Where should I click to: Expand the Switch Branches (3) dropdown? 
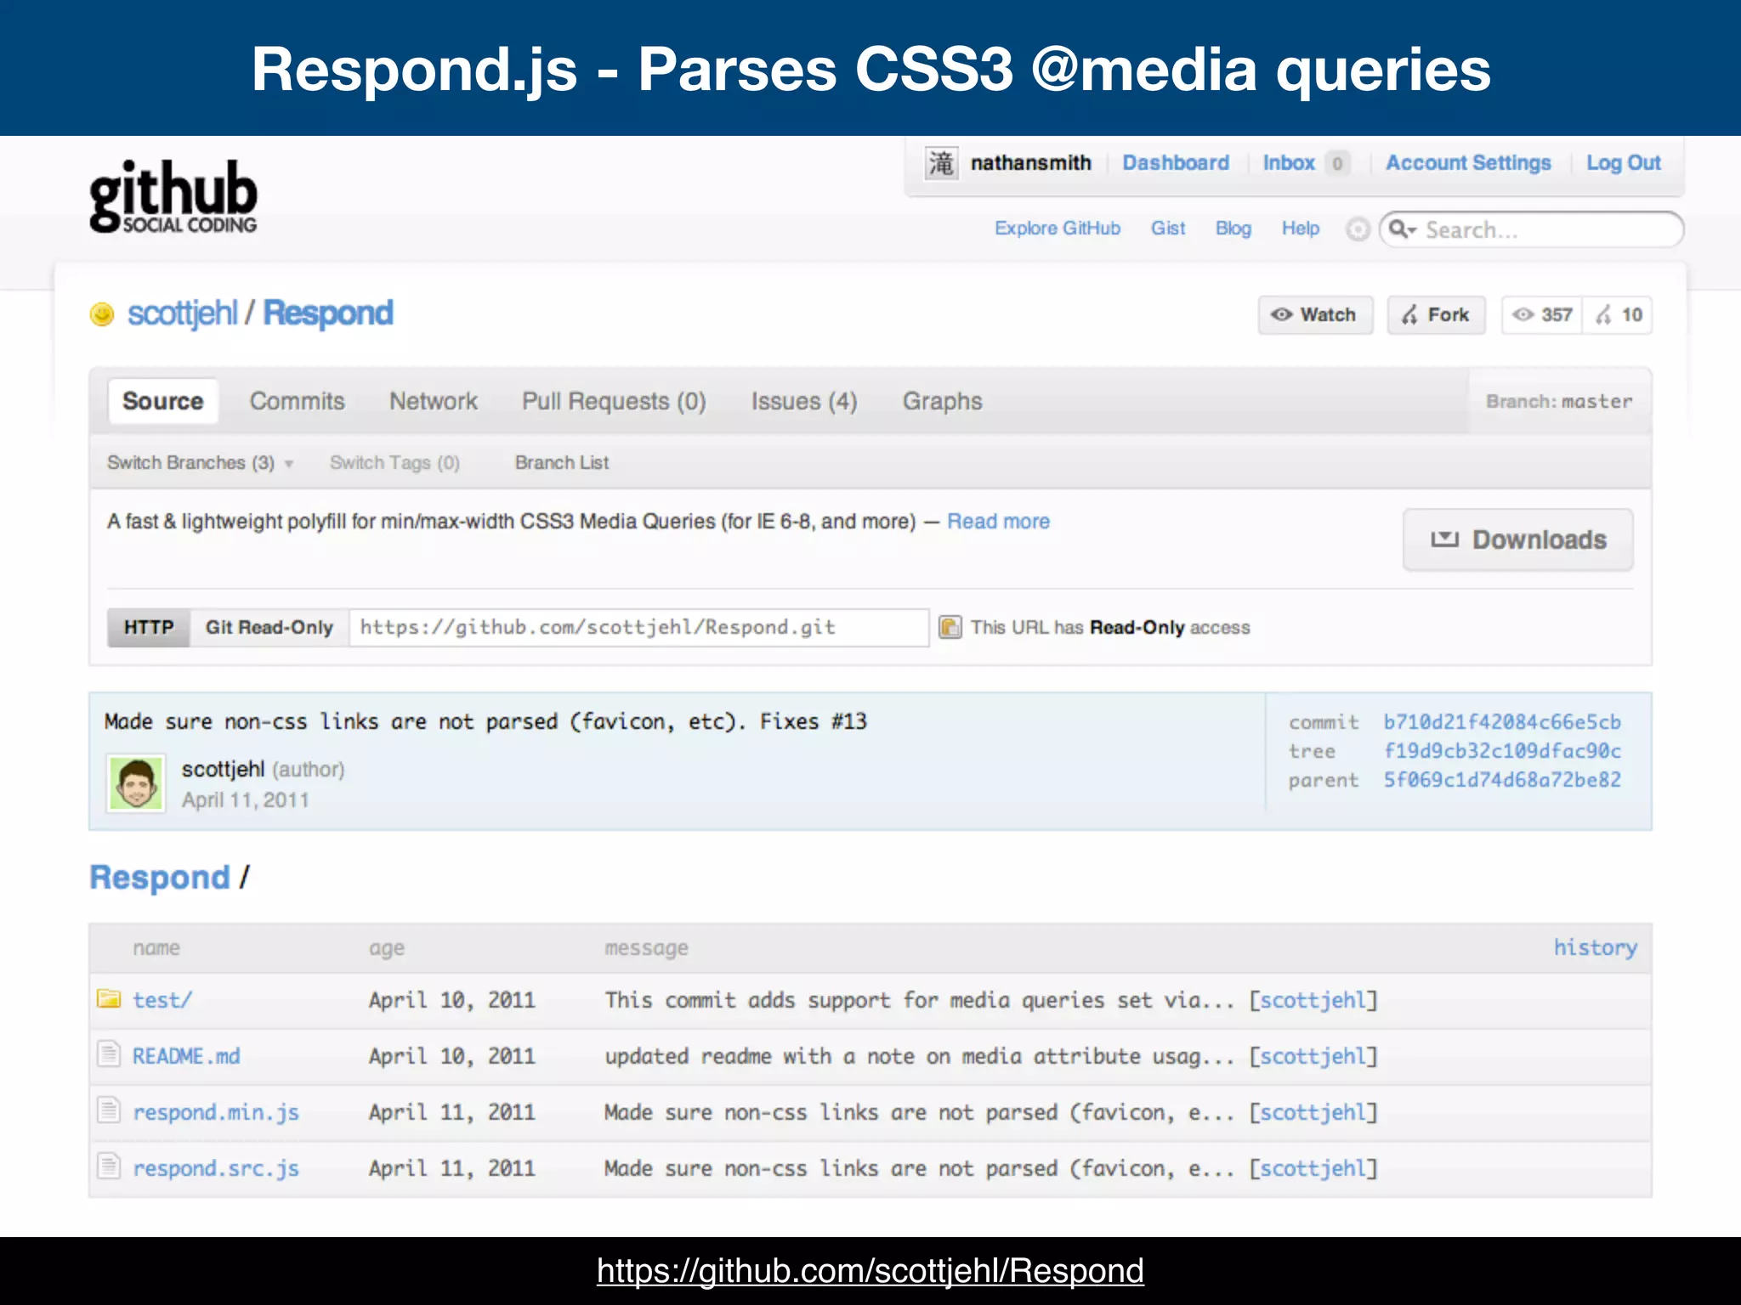click(200, 463)
